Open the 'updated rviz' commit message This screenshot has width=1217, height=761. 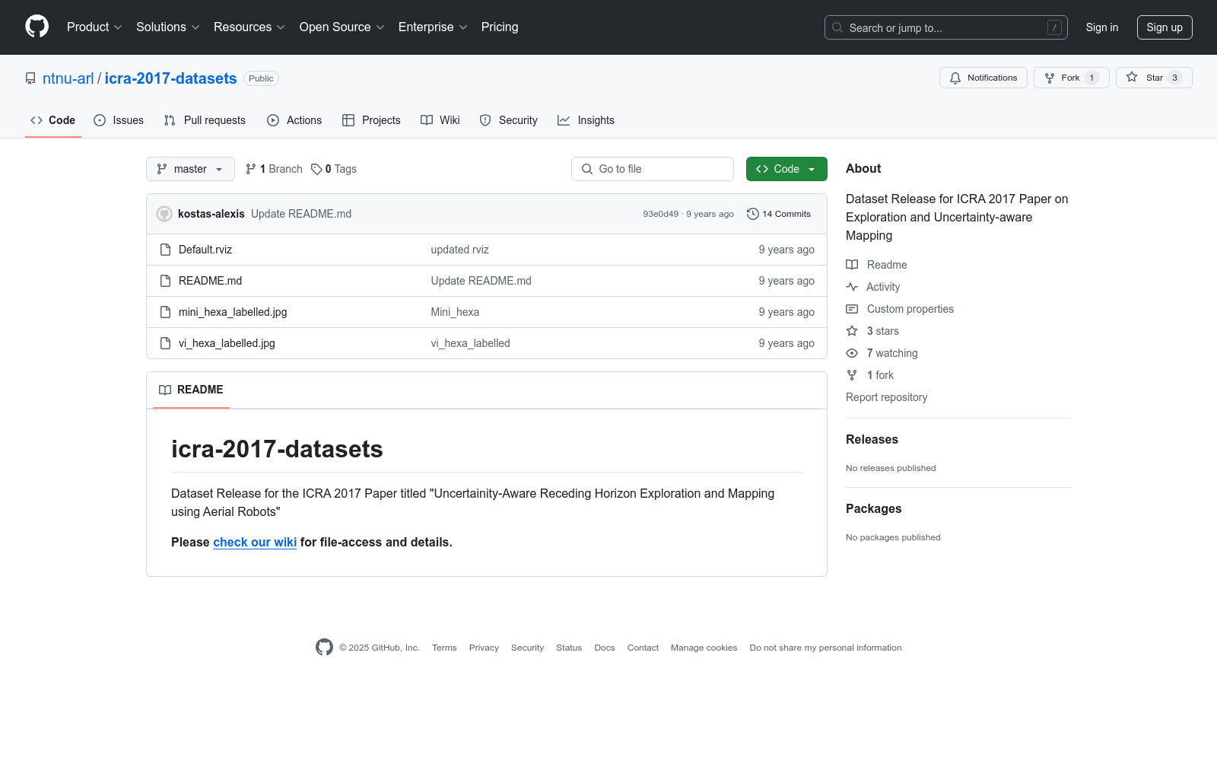[459, 250]
